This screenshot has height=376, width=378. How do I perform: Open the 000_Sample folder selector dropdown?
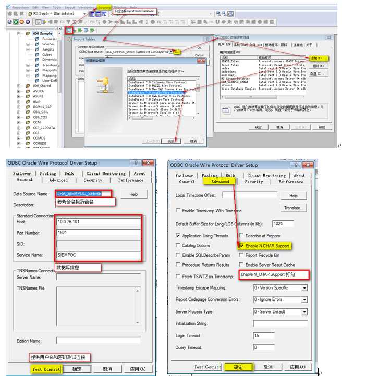(x=84, y=14)
